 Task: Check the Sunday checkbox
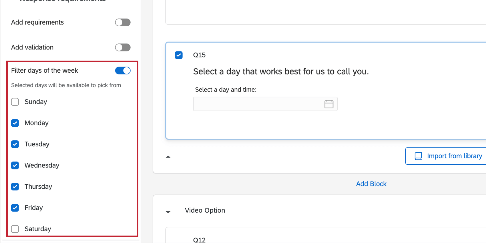tap(15, 102)
